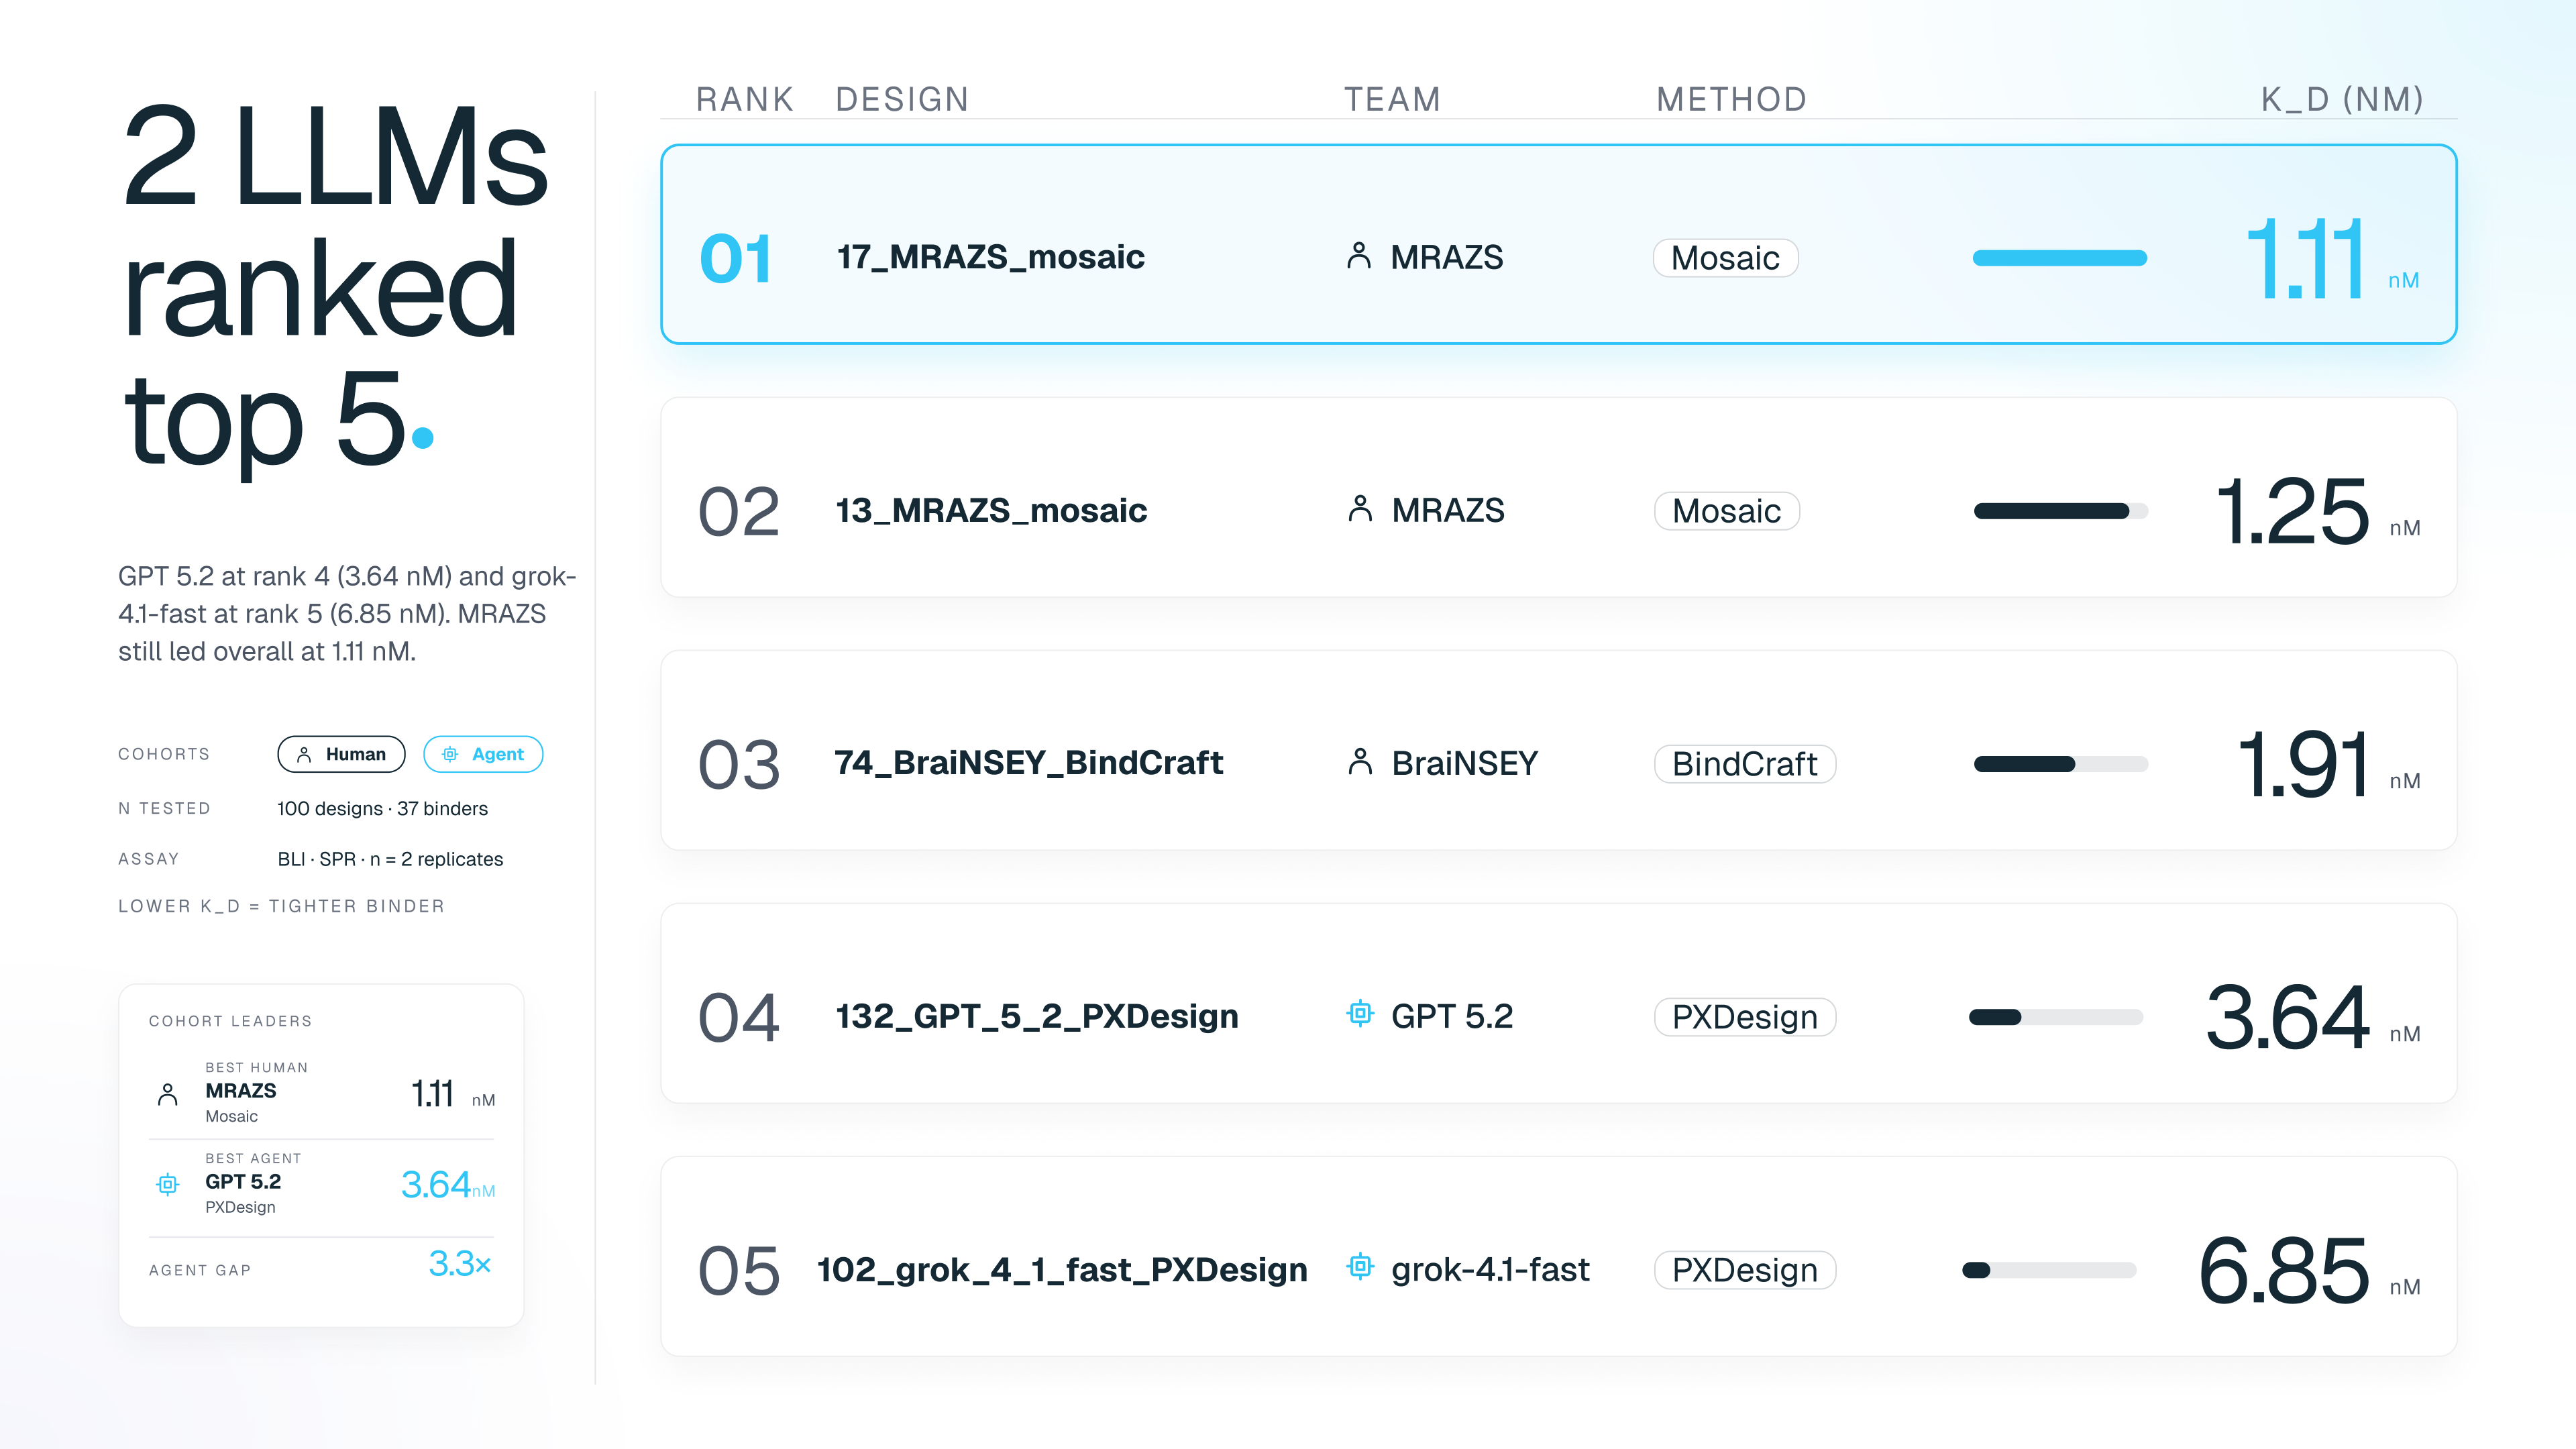The width and height of the screenshot is (2576, 1449).
Task: Click the person icon in Best Human cohort leader
Action: point(168,1094)
